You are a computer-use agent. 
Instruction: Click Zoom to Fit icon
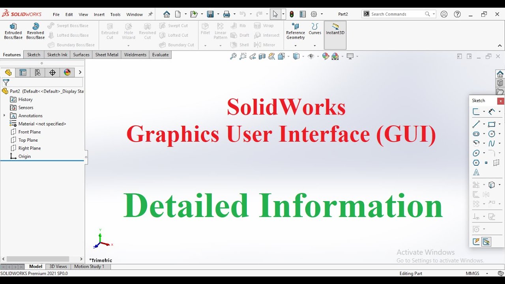pos(233,56)
